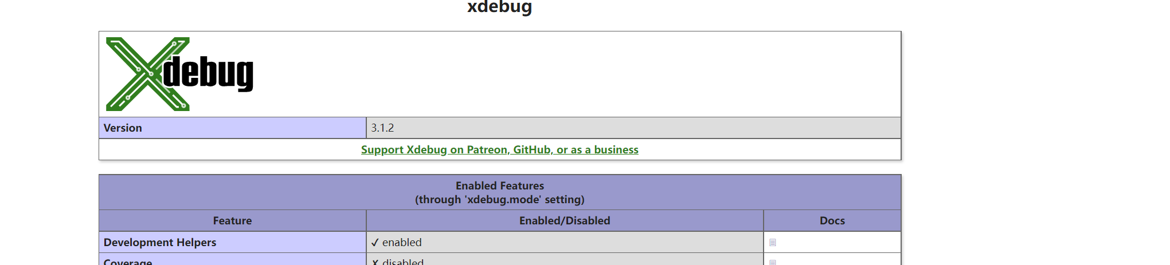Screen dimensions: 1170x265
Task: Click the Feature column header
Action: tap(232, 221)
